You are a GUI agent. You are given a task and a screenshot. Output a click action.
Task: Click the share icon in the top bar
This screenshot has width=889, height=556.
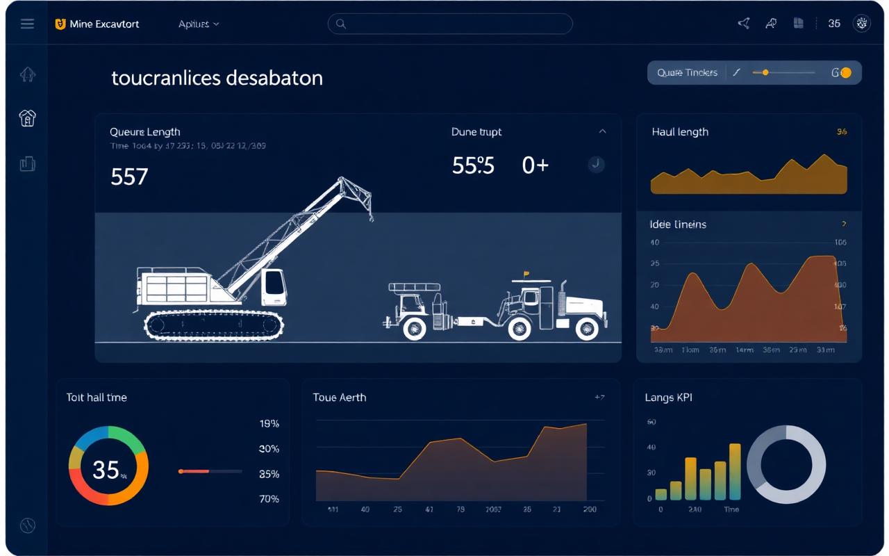(x=742, y=23)
